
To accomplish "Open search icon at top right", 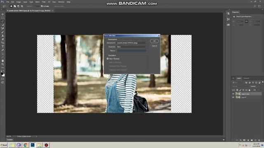I will click(x=255, y=6).
